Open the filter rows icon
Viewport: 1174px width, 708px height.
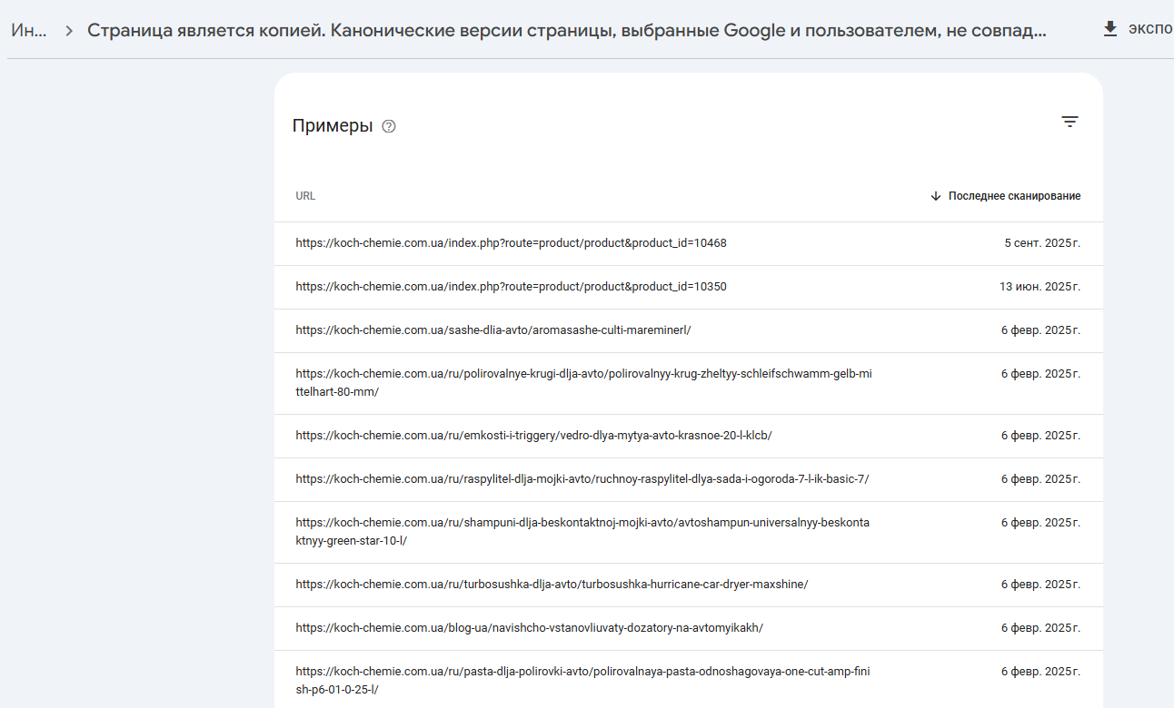click(x=1070, y=122)
